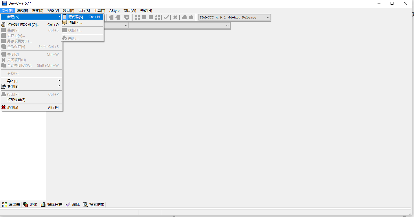This screenshot has width=414, height=217.
Task: Click the left one of the two arrow-page toolbar icons
Action: tap(111, 17)
